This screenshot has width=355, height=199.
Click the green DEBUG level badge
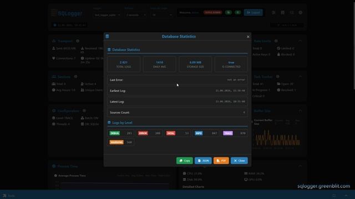(x=115, y=133)
